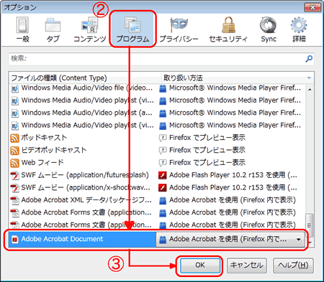Select Adobe Acrobat XML データパッケージ row

tap(157, 199)
